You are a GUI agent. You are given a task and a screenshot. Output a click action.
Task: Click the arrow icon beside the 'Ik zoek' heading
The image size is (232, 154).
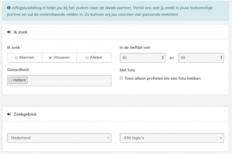9,32
